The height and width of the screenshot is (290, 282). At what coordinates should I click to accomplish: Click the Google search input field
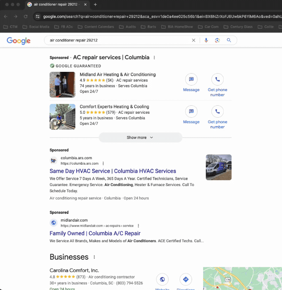(118, 40)
